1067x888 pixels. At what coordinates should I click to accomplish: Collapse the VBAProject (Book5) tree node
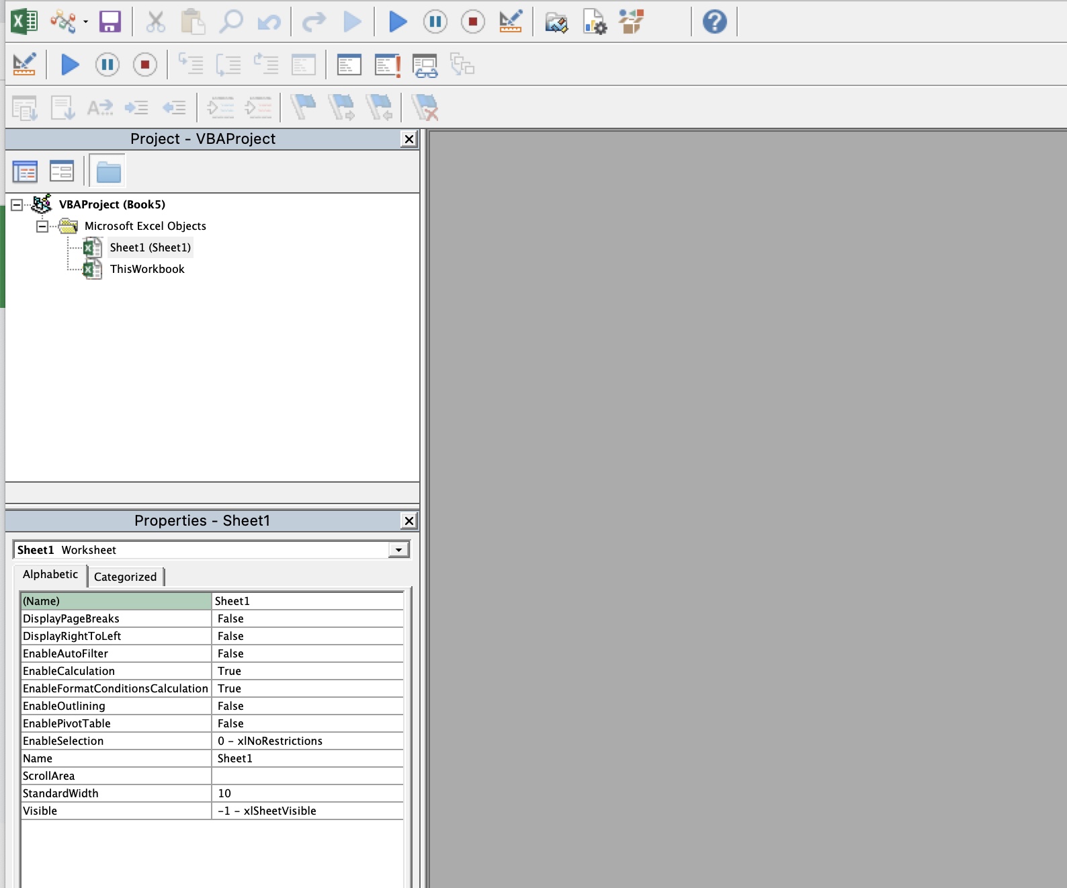point(17,204)
